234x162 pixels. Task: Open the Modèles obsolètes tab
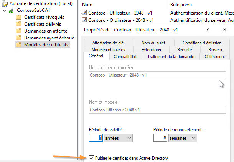[x=109, y=50]
